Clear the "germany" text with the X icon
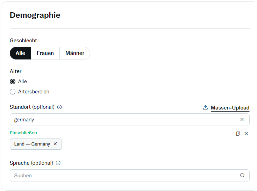The height and width of the screenshot is (191, 257). (242, 120)
